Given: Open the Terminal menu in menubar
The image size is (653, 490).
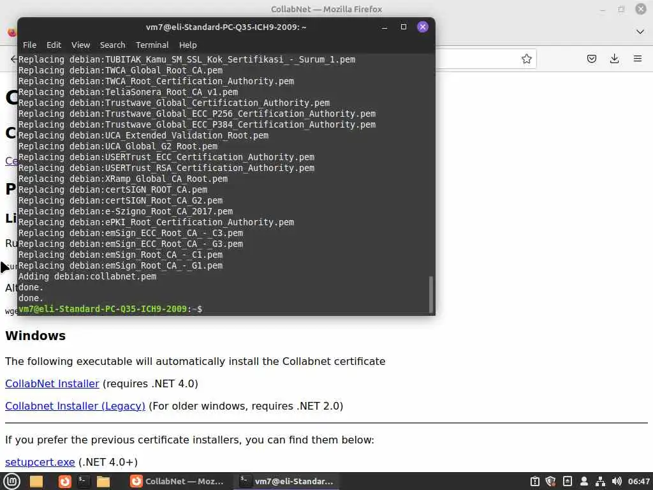Looking at the screenshot, I should [152, 45].
